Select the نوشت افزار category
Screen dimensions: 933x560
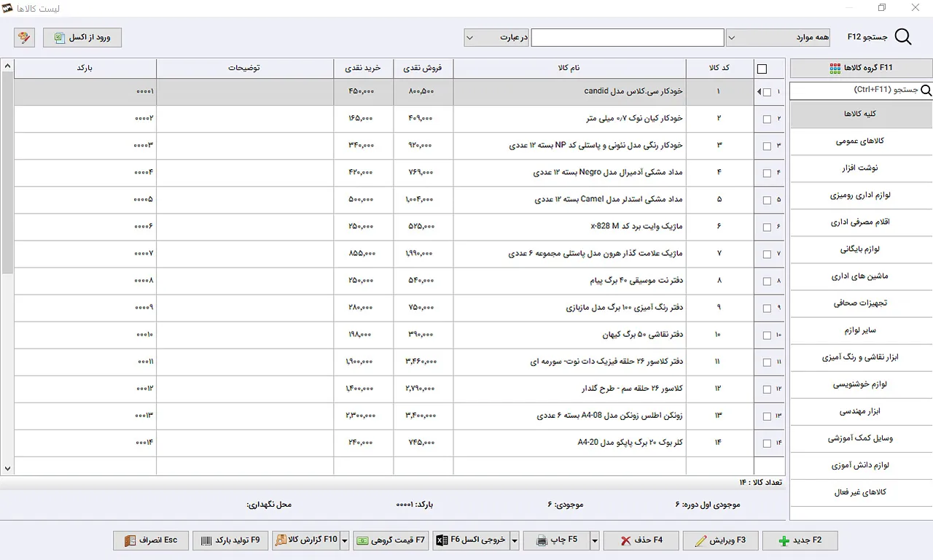click(861, 168)
